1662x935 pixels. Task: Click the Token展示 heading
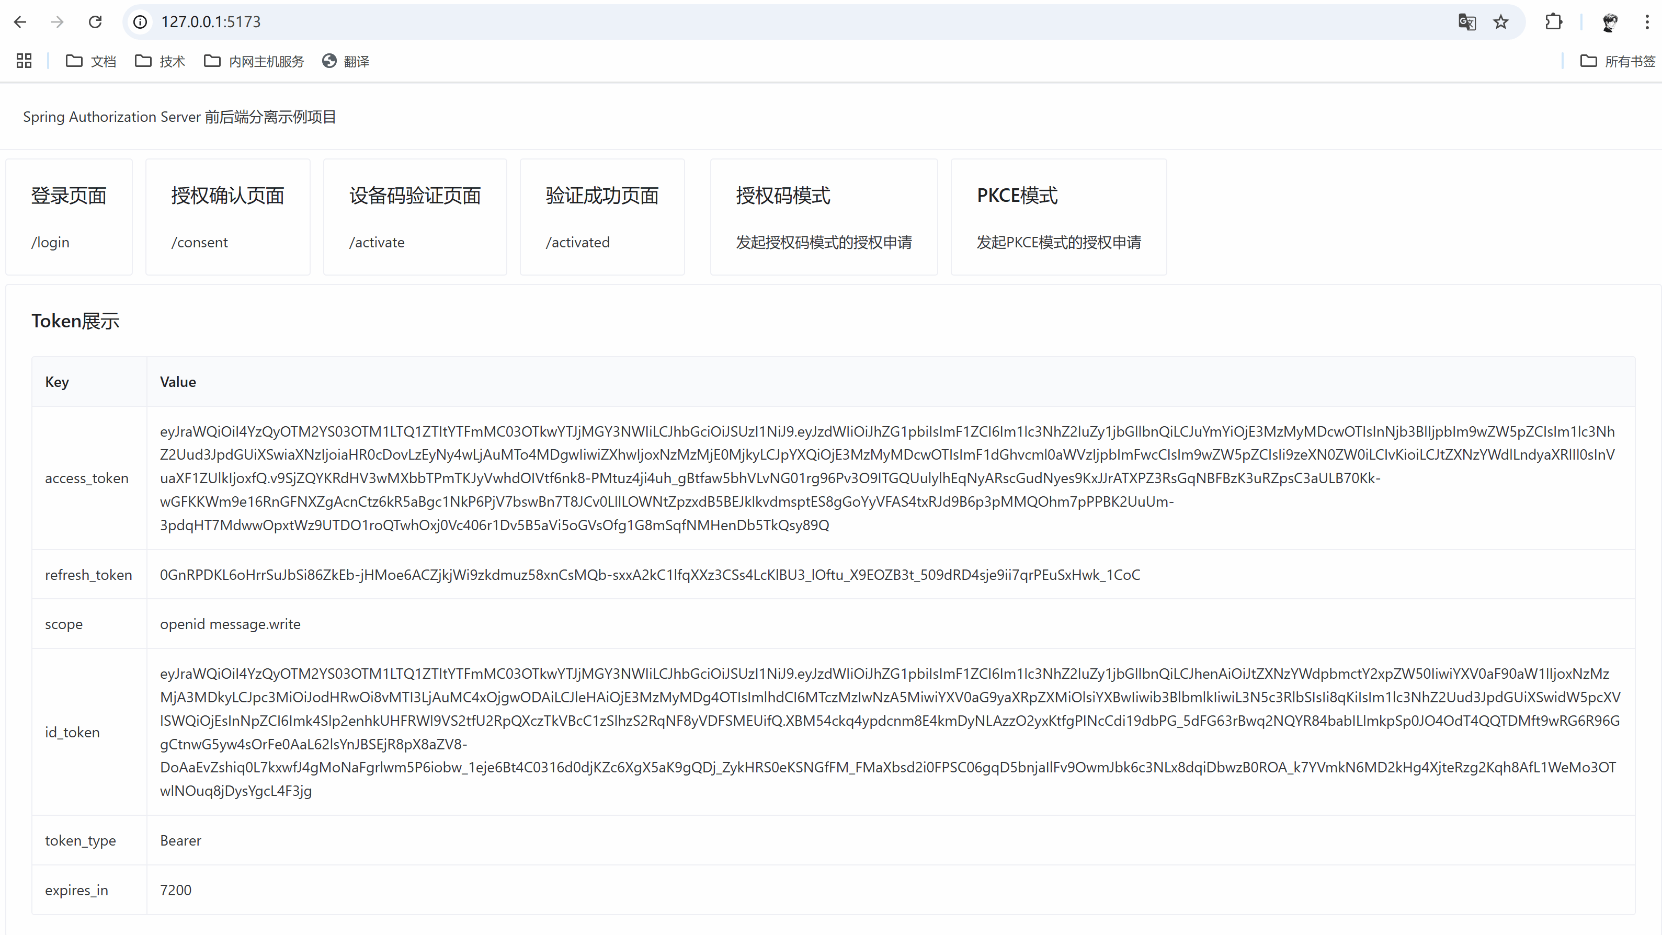point(75,321)
